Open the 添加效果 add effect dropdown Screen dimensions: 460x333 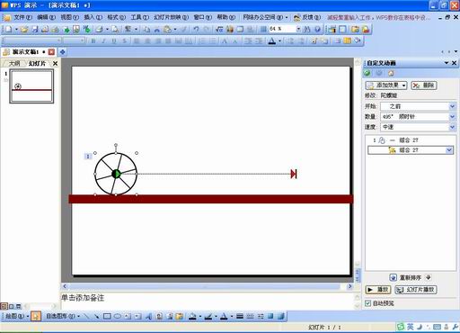pos(386,85)
